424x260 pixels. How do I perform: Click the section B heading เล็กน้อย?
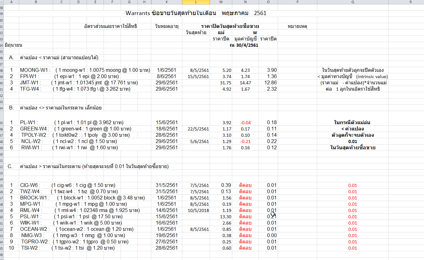61,108
